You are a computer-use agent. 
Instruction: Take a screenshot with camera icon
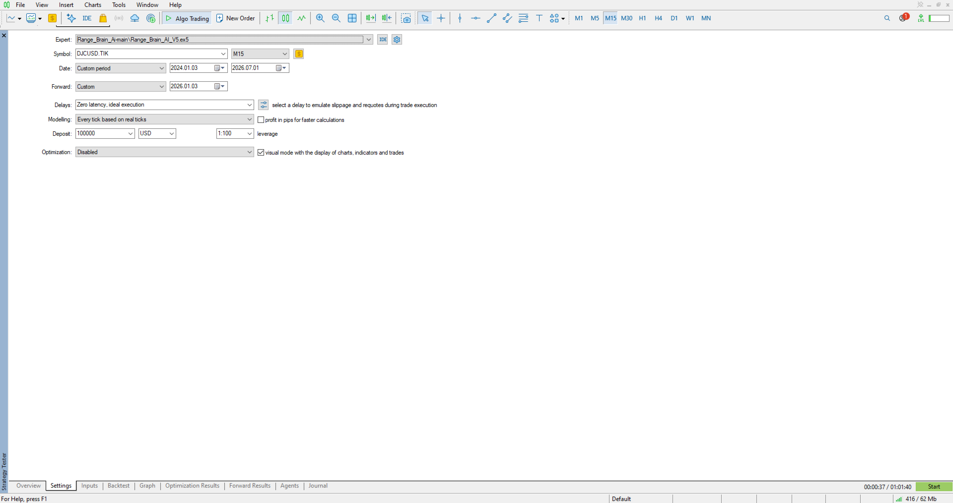[406, 18]
